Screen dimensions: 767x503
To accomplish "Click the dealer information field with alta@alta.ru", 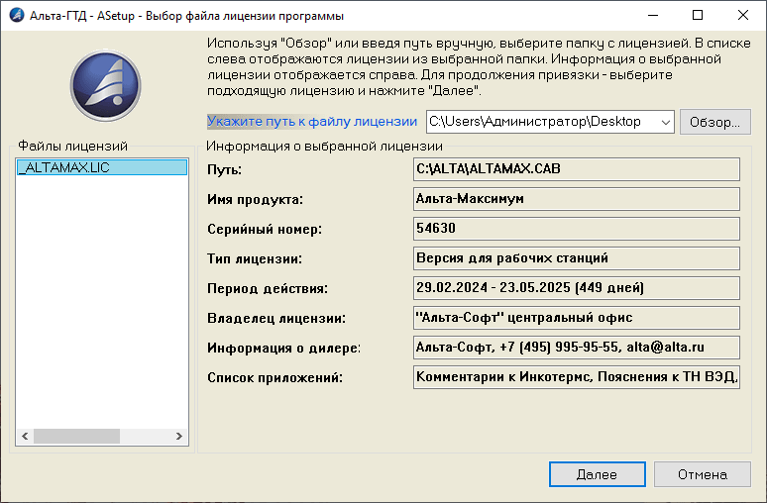I will click(576, 348).
